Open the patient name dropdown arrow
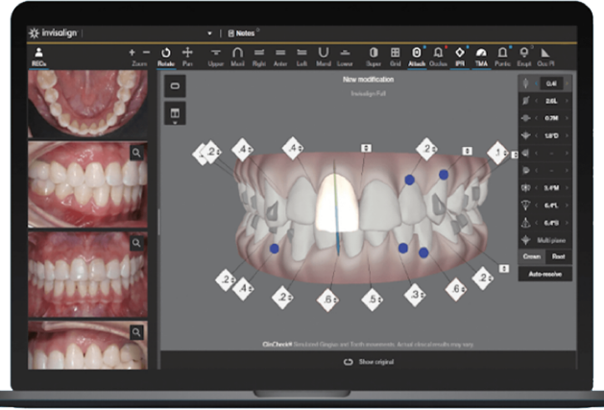The image size is (604, 410). point(209,34)
